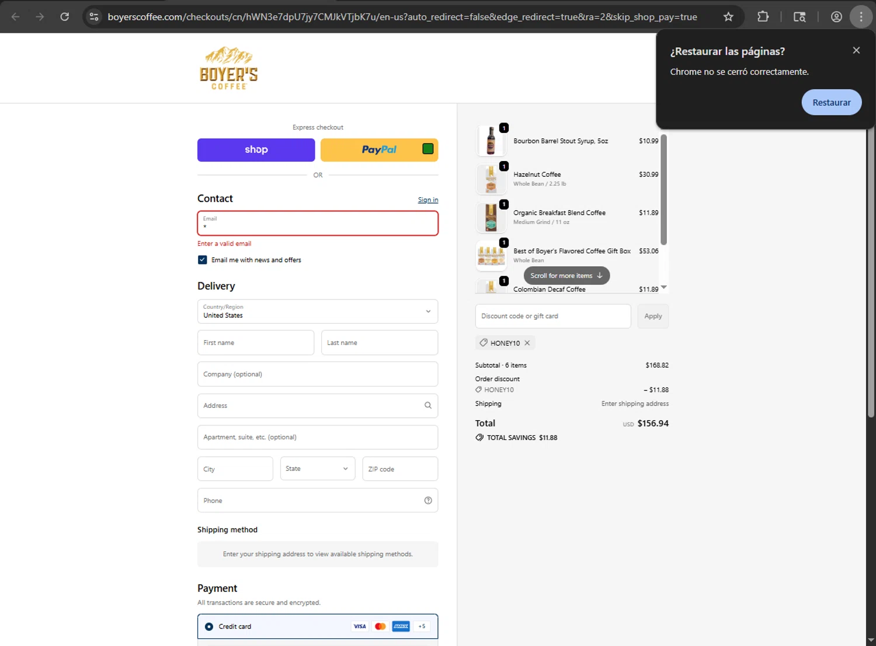Click the Enter a valid email error
876x646 pixels.
point(224,244)
